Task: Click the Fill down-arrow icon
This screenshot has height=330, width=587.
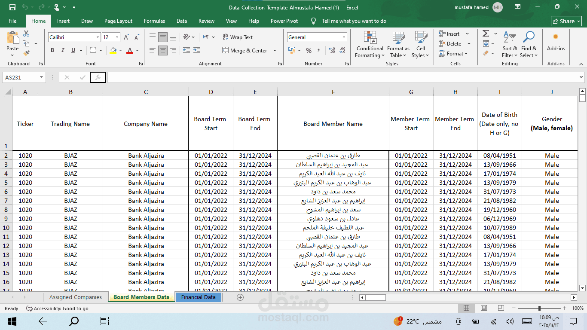Action: click(486, 43)
